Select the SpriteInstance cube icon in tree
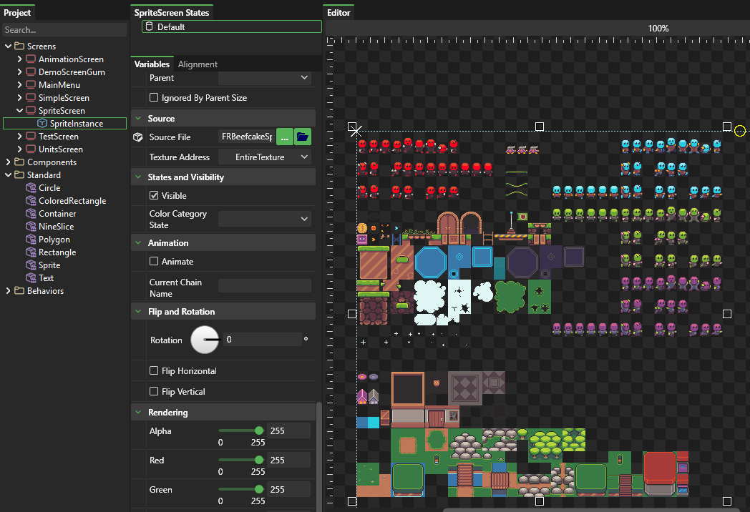The width and height of the screenshot is (750, 512). (42, 124)
